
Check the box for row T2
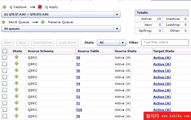(5, 97)
